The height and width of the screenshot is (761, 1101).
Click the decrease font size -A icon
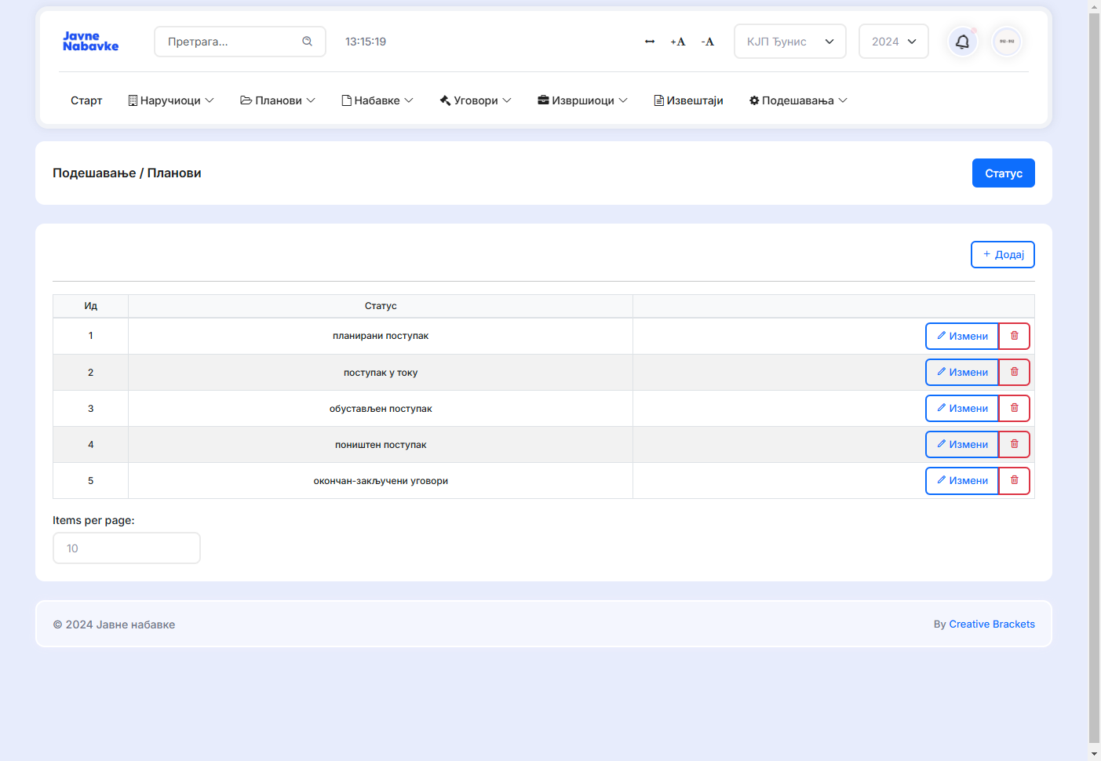(x=707, y=42)
